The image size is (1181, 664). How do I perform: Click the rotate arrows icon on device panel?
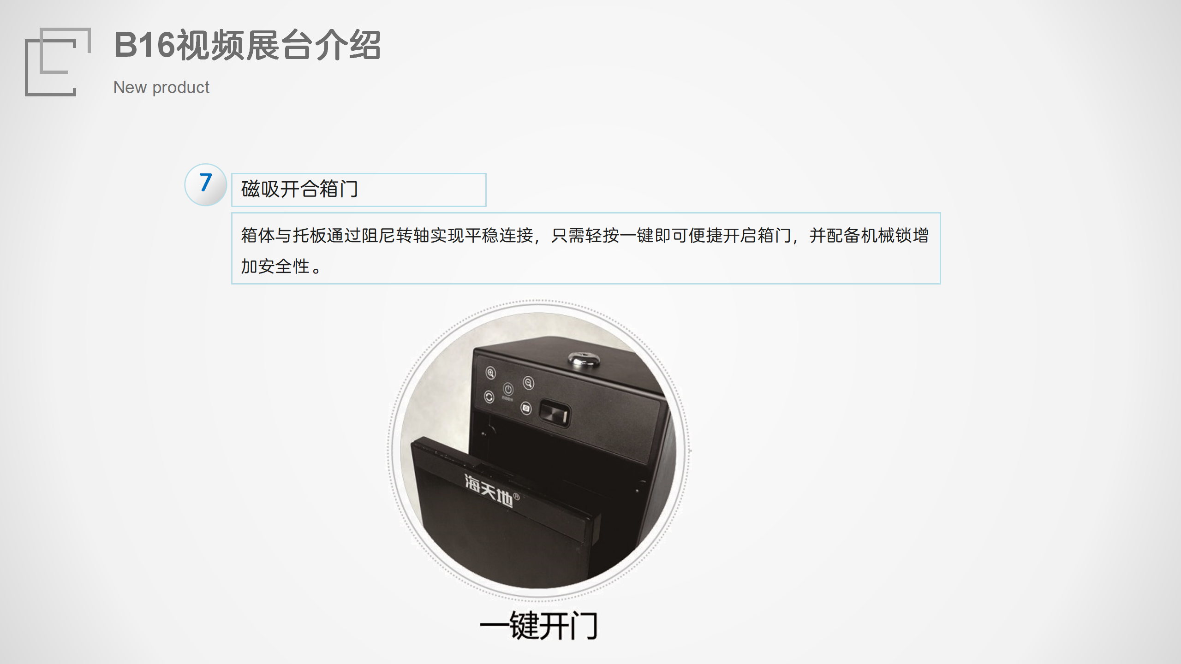[489, 397]
